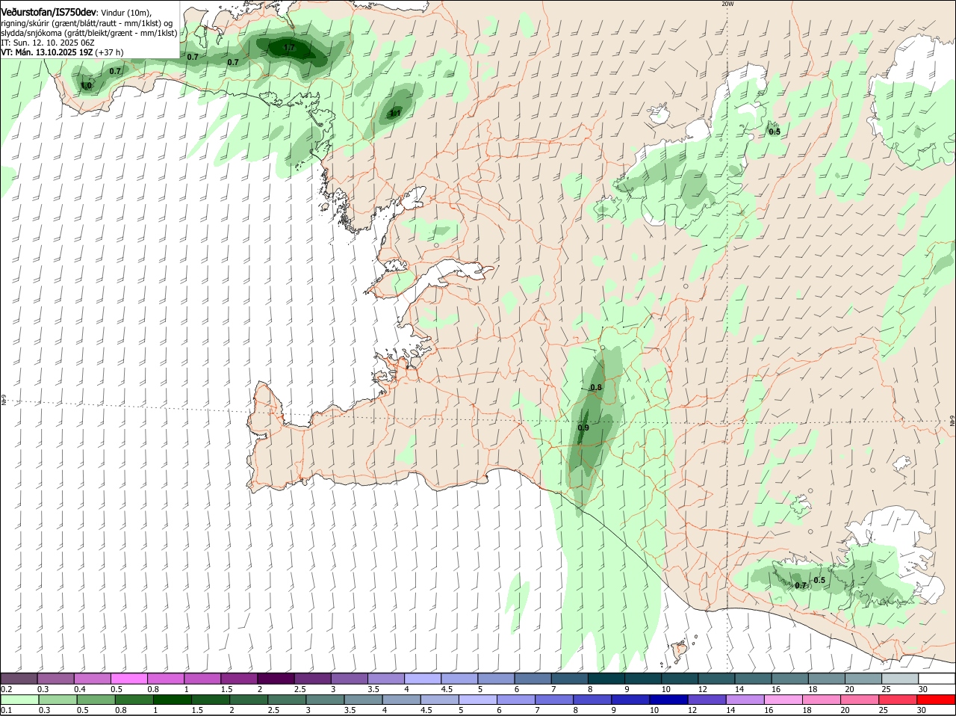956x716 pixels.
Task: Click the '20W' longitude label
Action: coord(728,4)
